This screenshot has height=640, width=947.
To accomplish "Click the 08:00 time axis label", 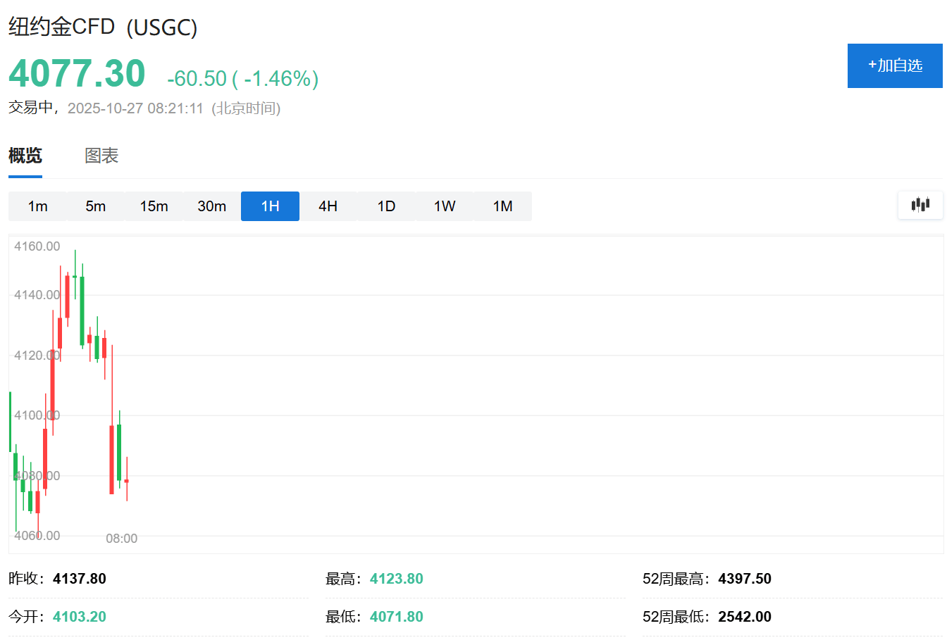I will (121, 539).
